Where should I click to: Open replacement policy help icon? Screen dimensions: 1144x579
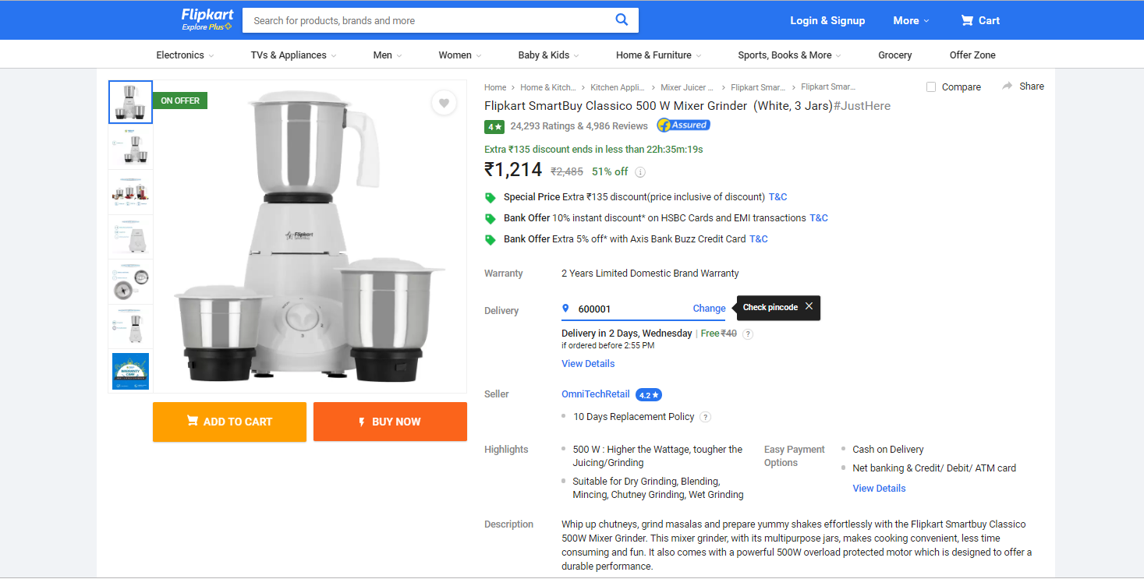pos(705,417)
